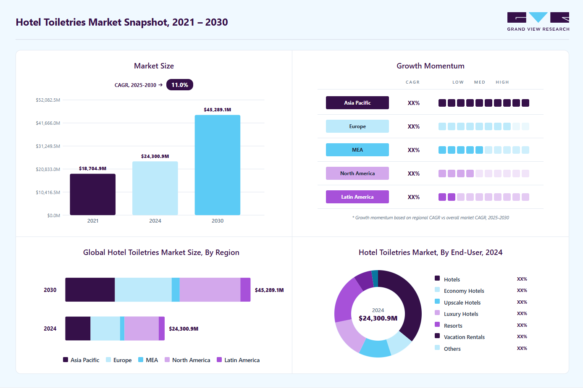The width and height of the screenshot is (583, 389).
Task: Choose the Luxury Hotels legend swatch
Action: (437, 313)
